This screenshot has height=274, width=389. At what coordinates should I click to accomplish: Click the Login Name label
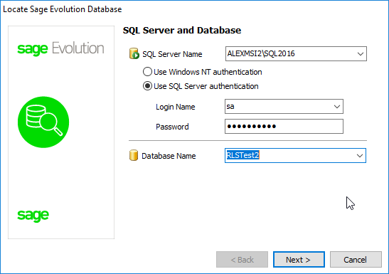[176, 107]
